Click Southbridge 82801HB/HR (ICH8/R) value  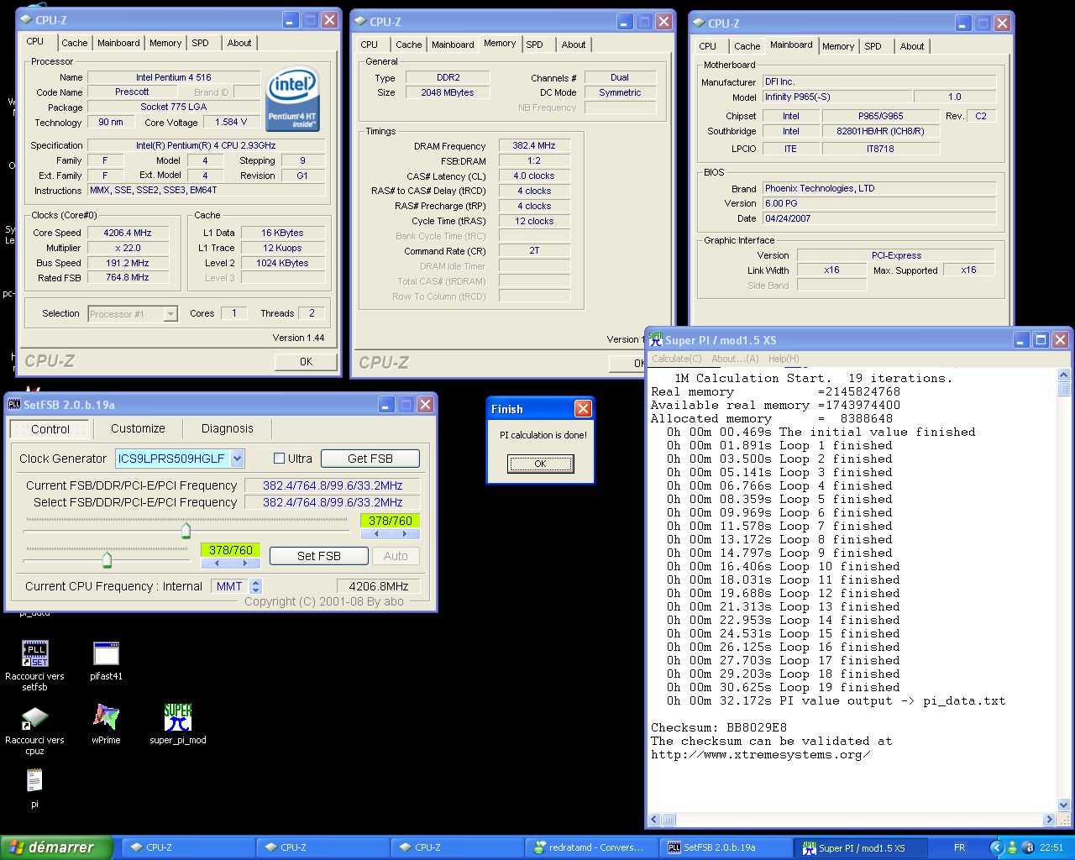pos(880,131)
